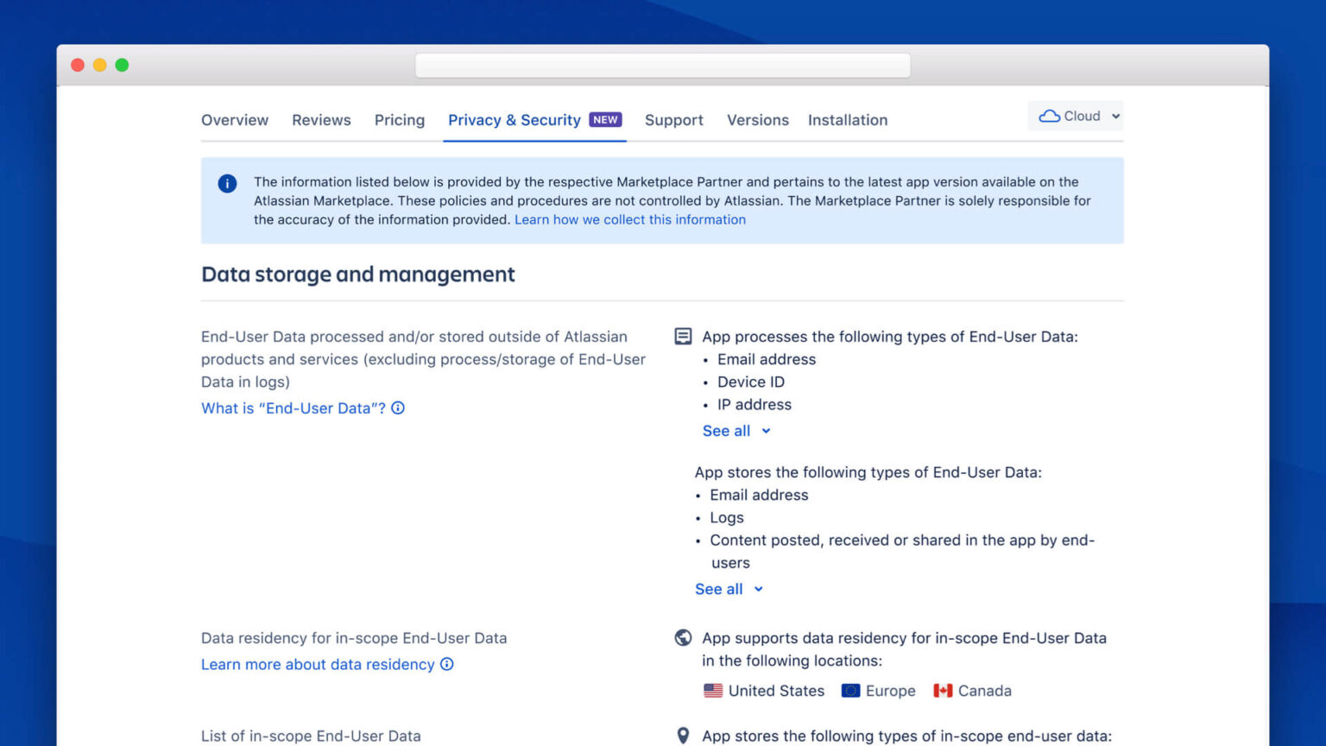This screenshot has width=1326, height=746.
Task: Click the cloud icon in the hosting selector
Action: (1049, 116)
